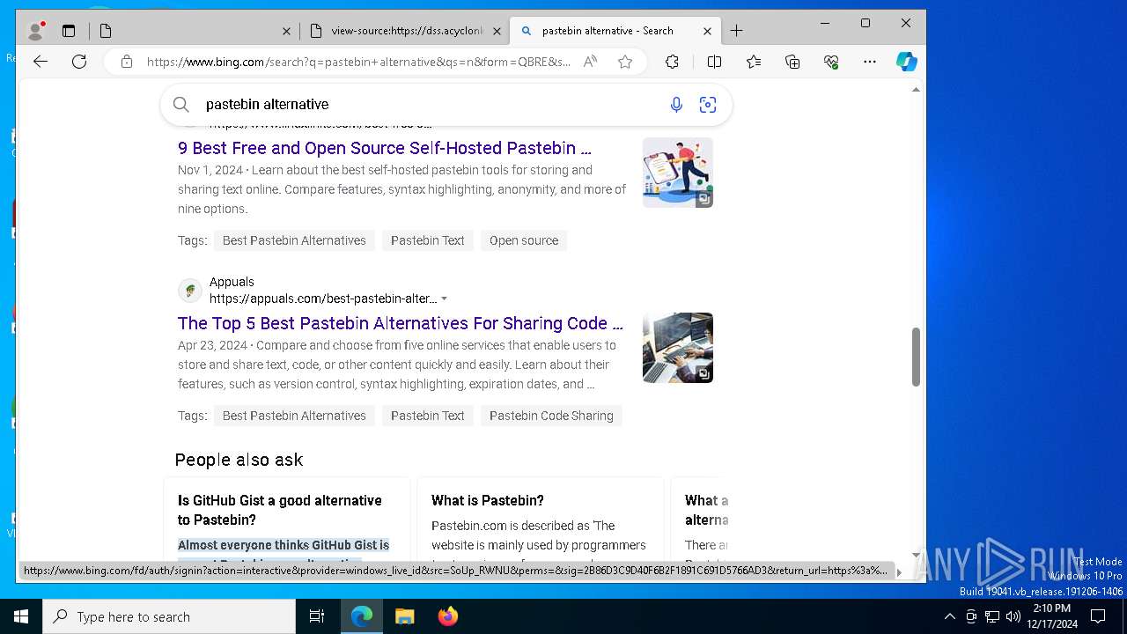Close the first blank tab
The height and width of the screenshot is (634, 1127).
286,31
